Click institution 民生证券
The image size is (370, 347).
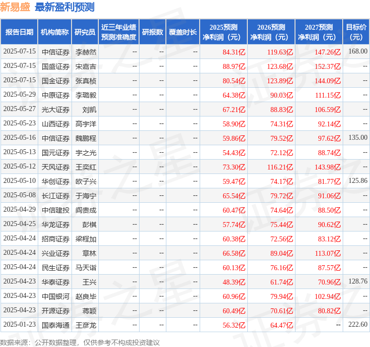click(56, 268)
